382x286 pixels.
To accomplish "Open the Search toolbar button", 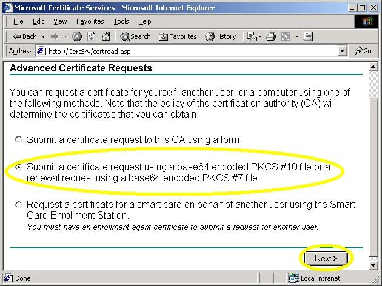I will 135,36.
